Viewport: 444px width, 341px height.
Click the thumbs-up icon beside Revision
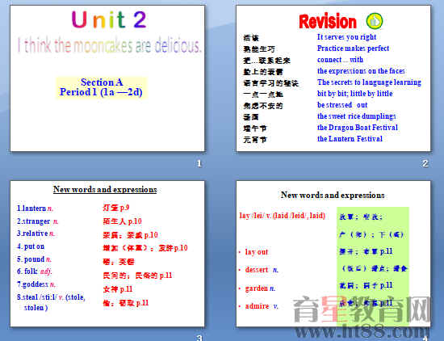[x=375, y=21]
